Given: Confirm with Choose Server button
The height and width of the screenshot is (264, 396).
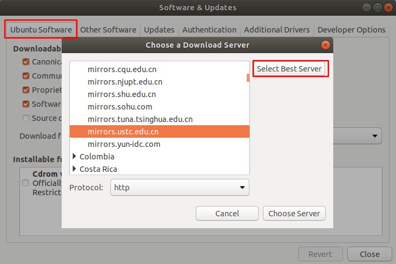Looking at the screenshot, I should coord(294,214).
